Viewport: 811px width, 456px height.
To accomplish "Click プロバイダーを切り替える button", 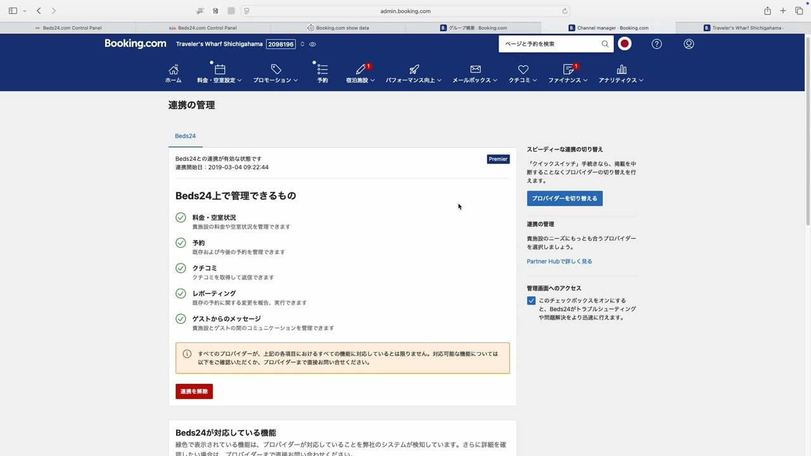I will (x=565, y=198).
